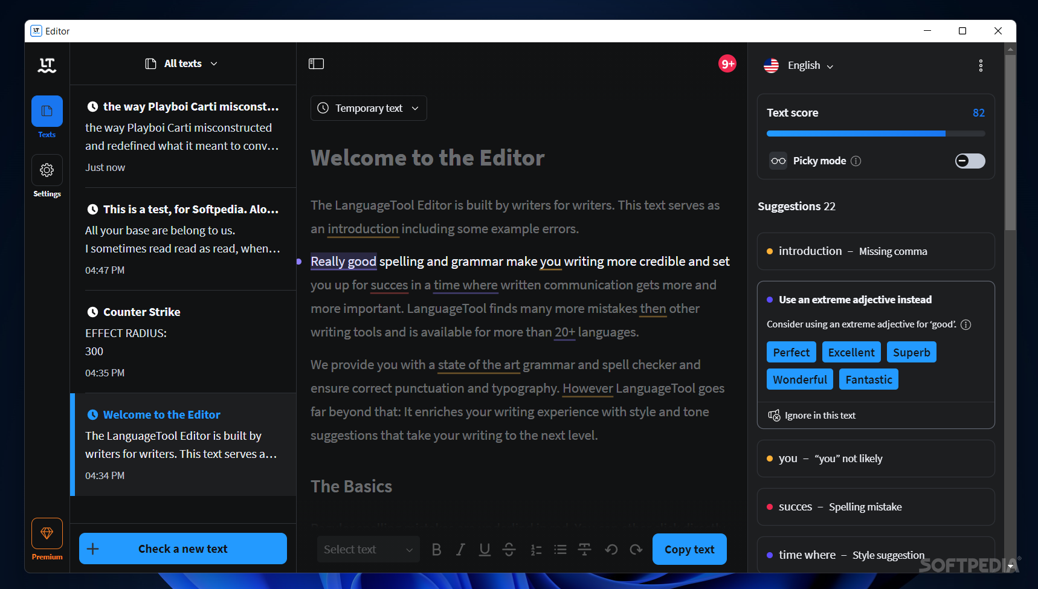Image resolution: width=1038 pixels, height=589 pixels.
Task: Click the Picky mode glasses icon
Action: [778, 161]
